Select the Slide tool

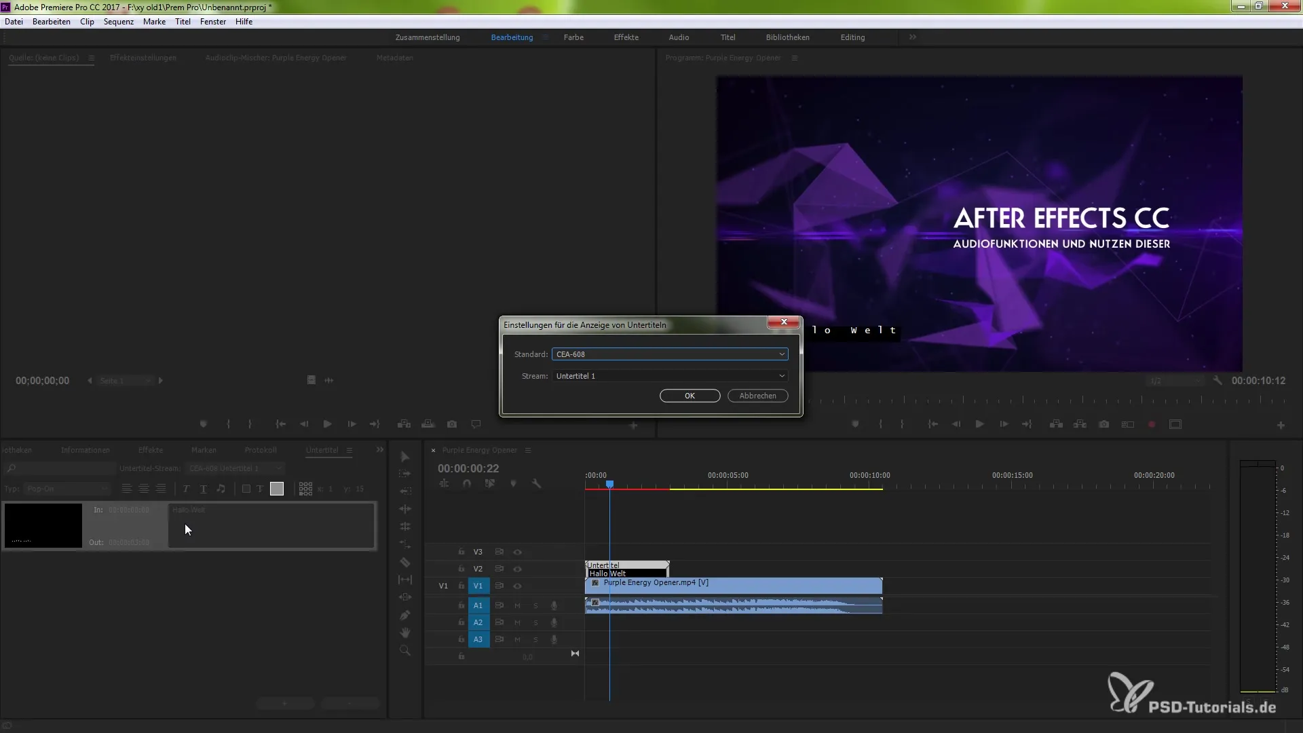[x=405, y=597]
